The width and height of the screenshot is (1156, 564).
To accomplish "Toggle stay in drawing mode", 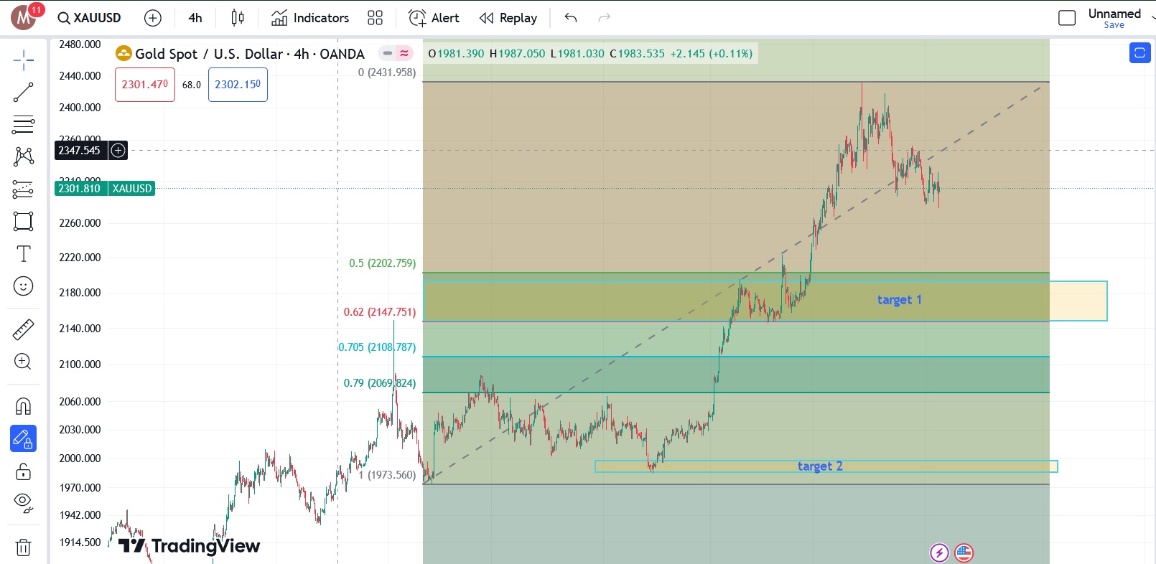I will 23,438.
